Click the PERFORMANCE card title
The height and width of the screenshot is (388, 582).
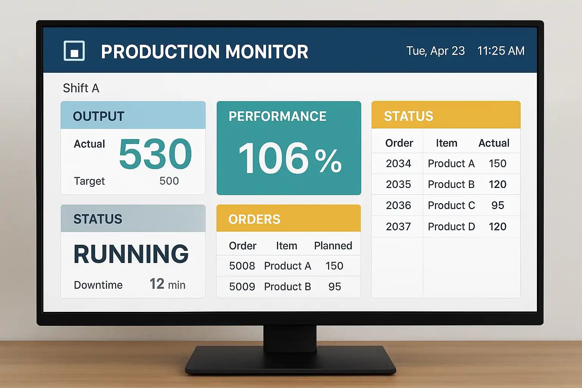[x=277, y=116]
